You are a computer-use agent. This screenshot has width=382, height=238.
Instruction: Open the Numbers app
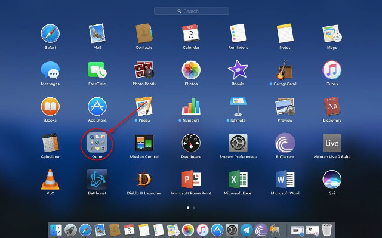coord(191,107)
